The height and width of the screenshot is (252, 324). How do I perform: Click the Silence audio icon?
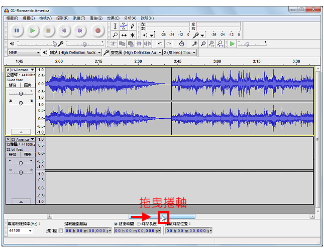click(148, 44)
